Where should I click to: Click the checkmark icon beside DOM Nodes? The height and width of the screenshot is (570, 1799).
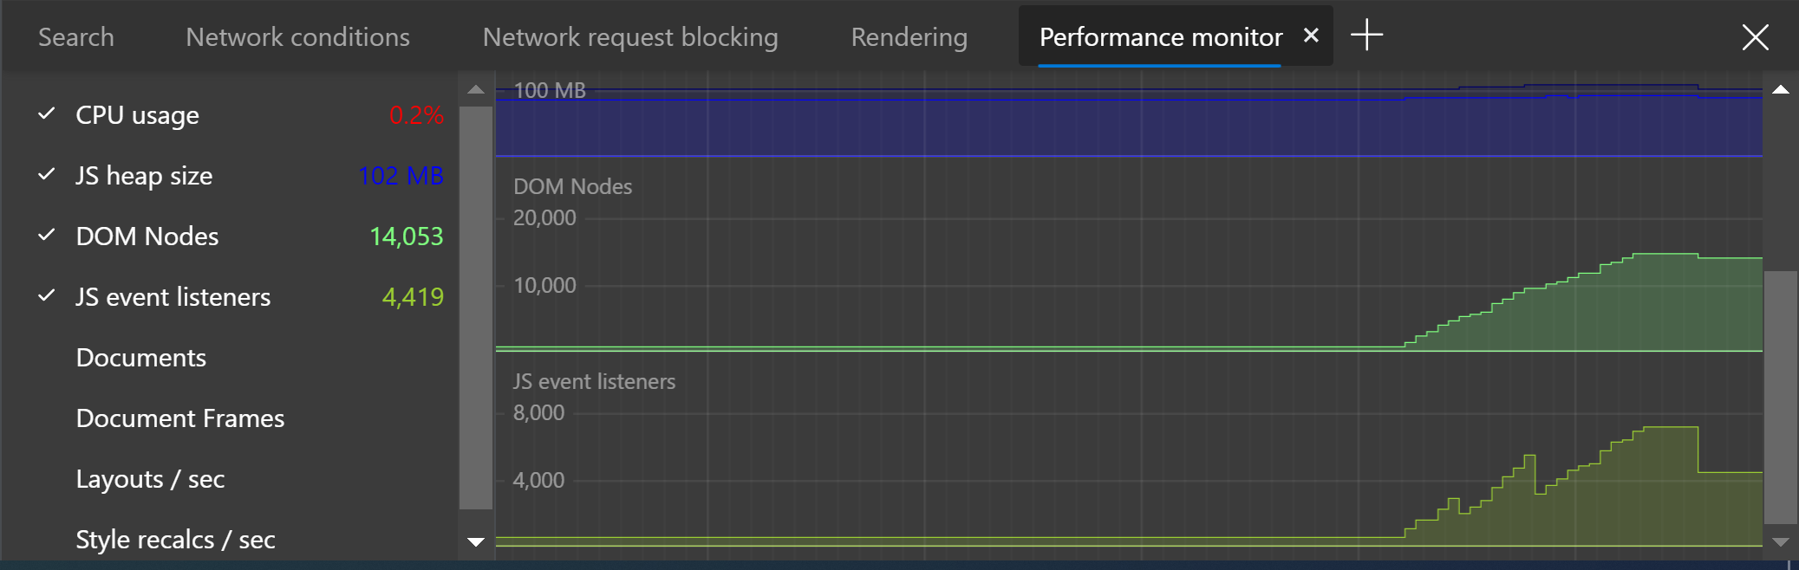pos(46,236)
